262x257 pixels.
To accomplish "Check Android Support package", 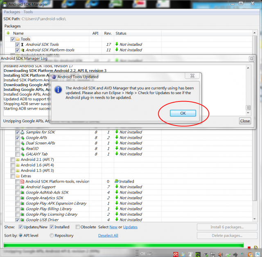I will point(17,187).
